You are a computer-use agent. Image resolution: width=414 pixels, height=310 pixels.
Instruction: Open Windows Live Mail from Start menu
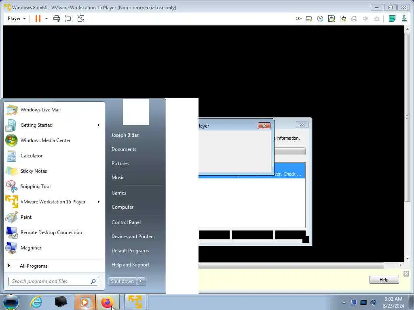pyautogui.click(x=55, y=110)
